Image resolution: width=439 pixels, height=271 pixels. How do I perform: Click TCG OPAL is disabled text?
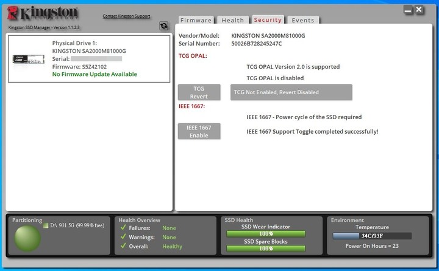(x=275, y=78)
